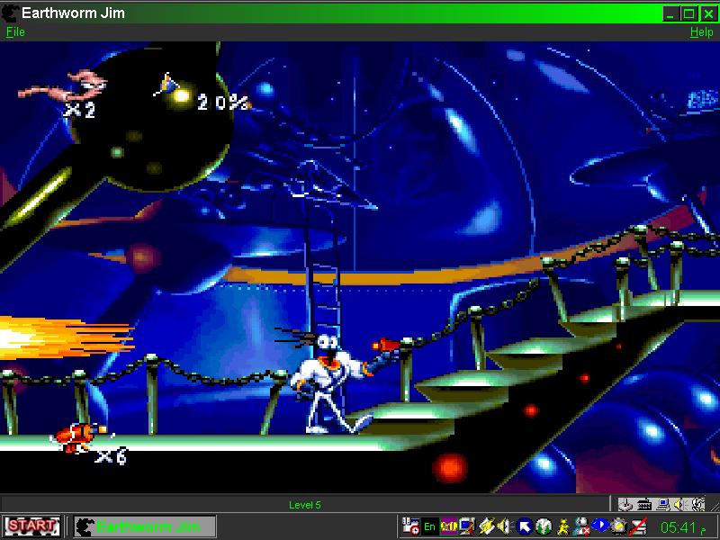Click the crossed-out disk tray icon
The width and height of the screenshot is (720, 540).
(x=637, y=526)
